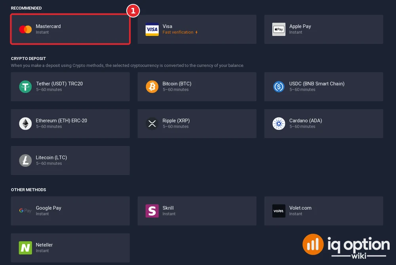Select Tether (USDT) TRC20 deposit
The height and width of the screenshot is (265, 396).
pos(70,87)
